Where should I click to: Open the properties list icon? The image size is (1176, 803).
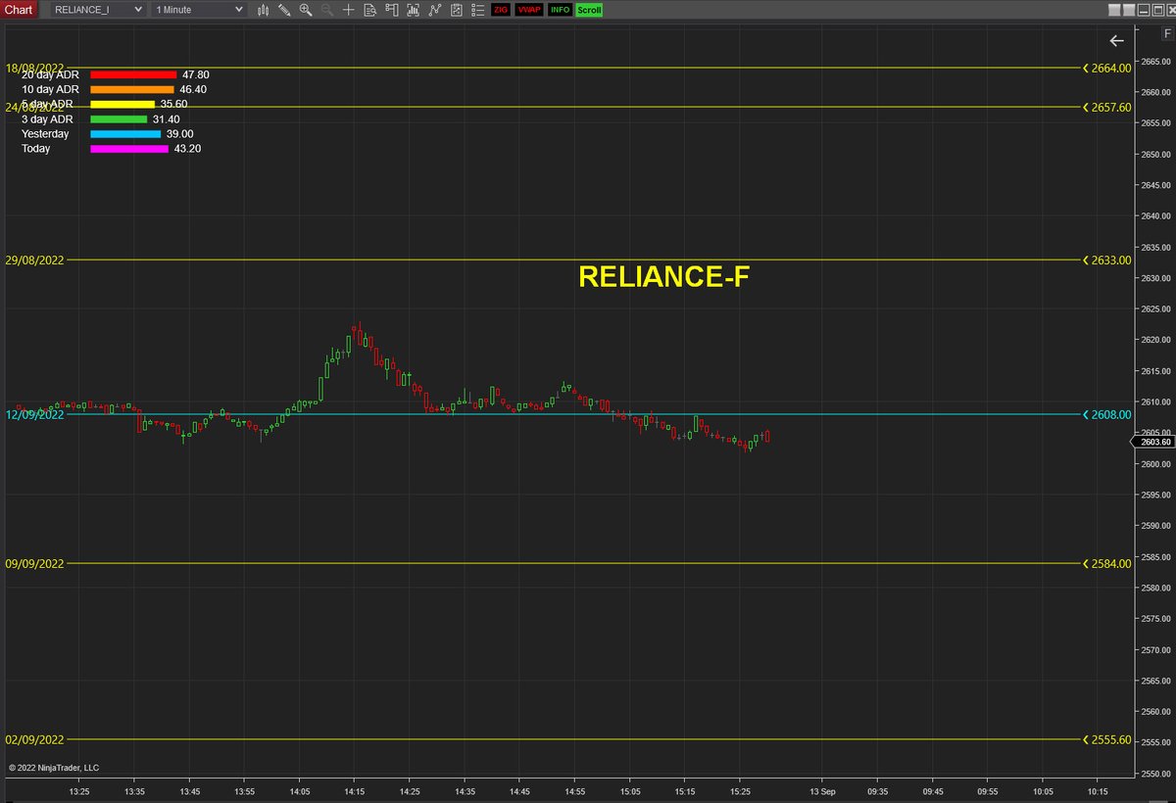pyautogui.click(x=477, y=10)
